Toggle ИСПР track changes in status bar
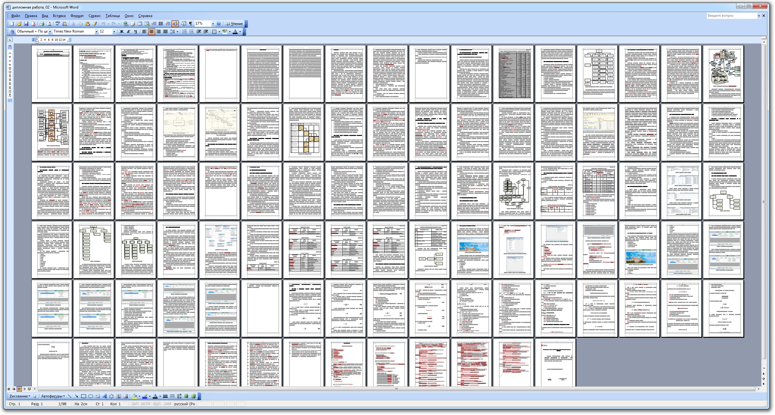Viewport: 775px width, 415px height. pos(146,404)
